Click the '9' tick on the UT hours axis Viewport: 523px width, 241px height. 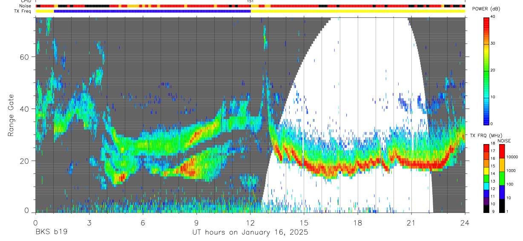pyautogui.click(x=196, y=223)
